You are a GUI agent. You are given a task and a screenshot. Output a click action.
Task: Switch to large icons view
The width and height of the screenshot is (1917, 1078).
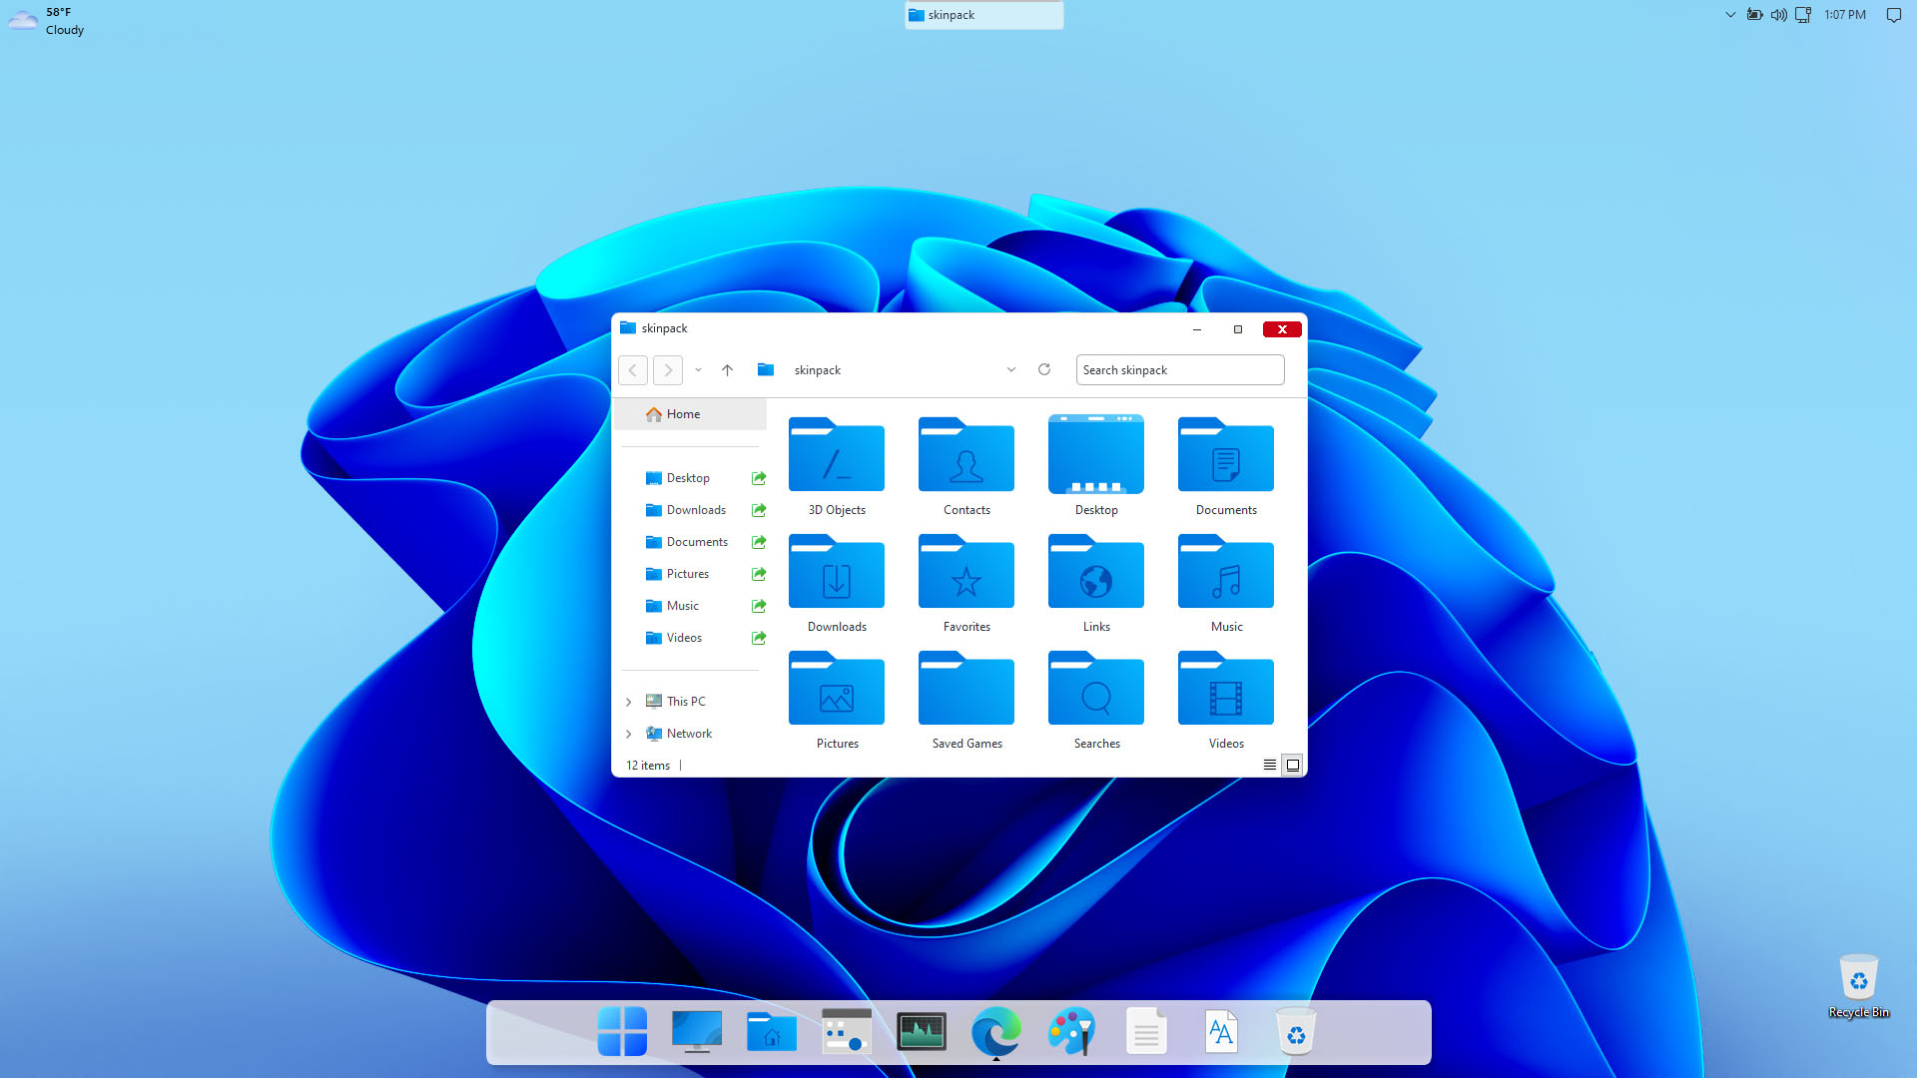(1292, 766)
